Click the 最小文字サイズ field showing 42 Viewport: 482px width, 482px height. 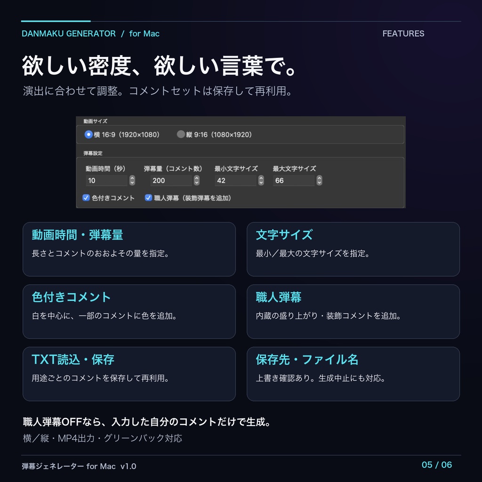click(x=236, y=180)
